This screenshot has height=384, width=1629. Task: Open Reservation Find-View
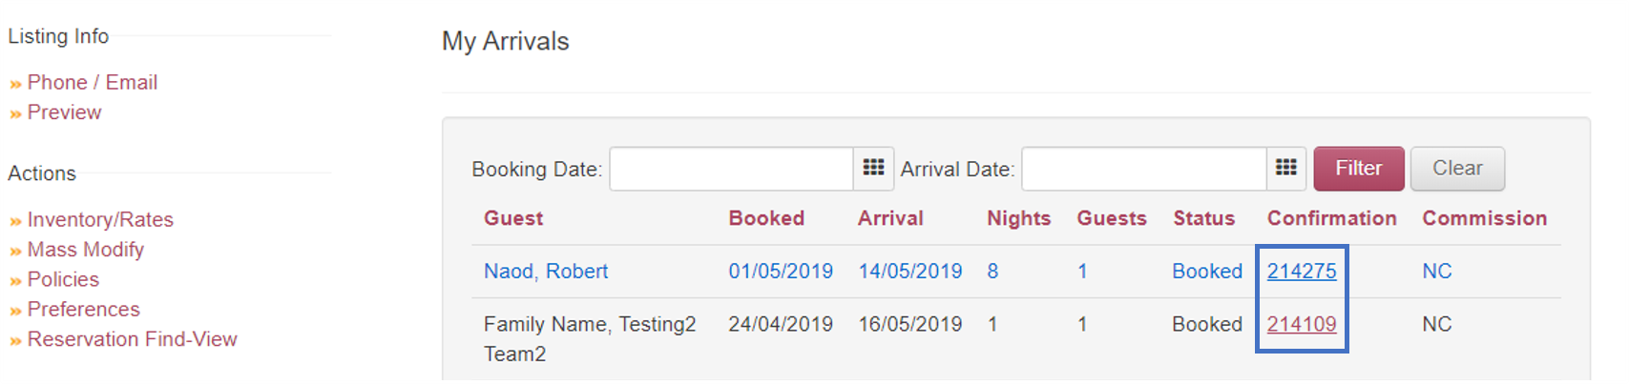click(x=132, y=339)
